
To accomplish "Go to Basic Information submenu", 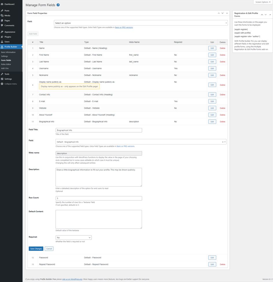I will (x=8, y=52).
